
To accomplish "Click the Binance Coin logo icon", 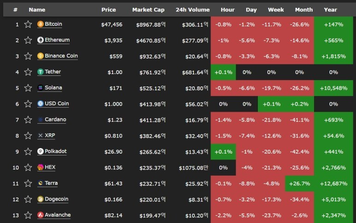I will [41, 56].
